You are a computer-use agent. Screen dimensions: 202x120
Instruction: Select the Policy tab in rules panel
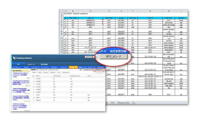34,72
